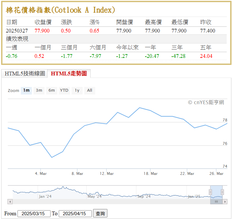Click the Jan '24 area in navigator
This screenshot has height=219, width=232.
(45, 196)
